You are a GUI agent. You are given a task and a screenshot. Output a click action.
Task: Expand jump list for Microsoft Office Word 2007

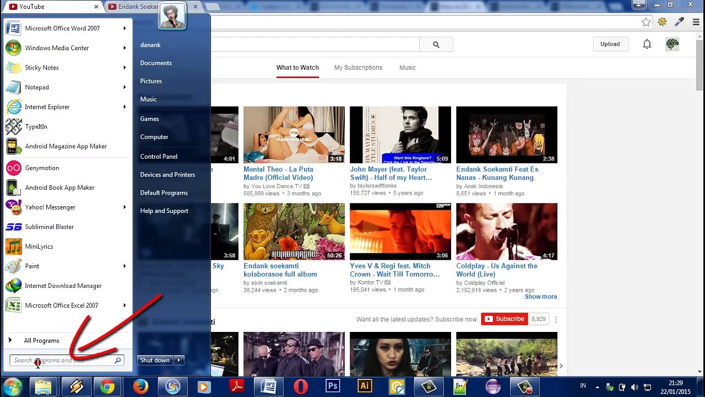point(124,28)
